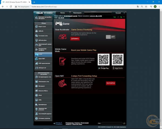Toggle the Gear Accelerator OFF switch
This screenshot has width=162, height=129.
coord(110,37)
